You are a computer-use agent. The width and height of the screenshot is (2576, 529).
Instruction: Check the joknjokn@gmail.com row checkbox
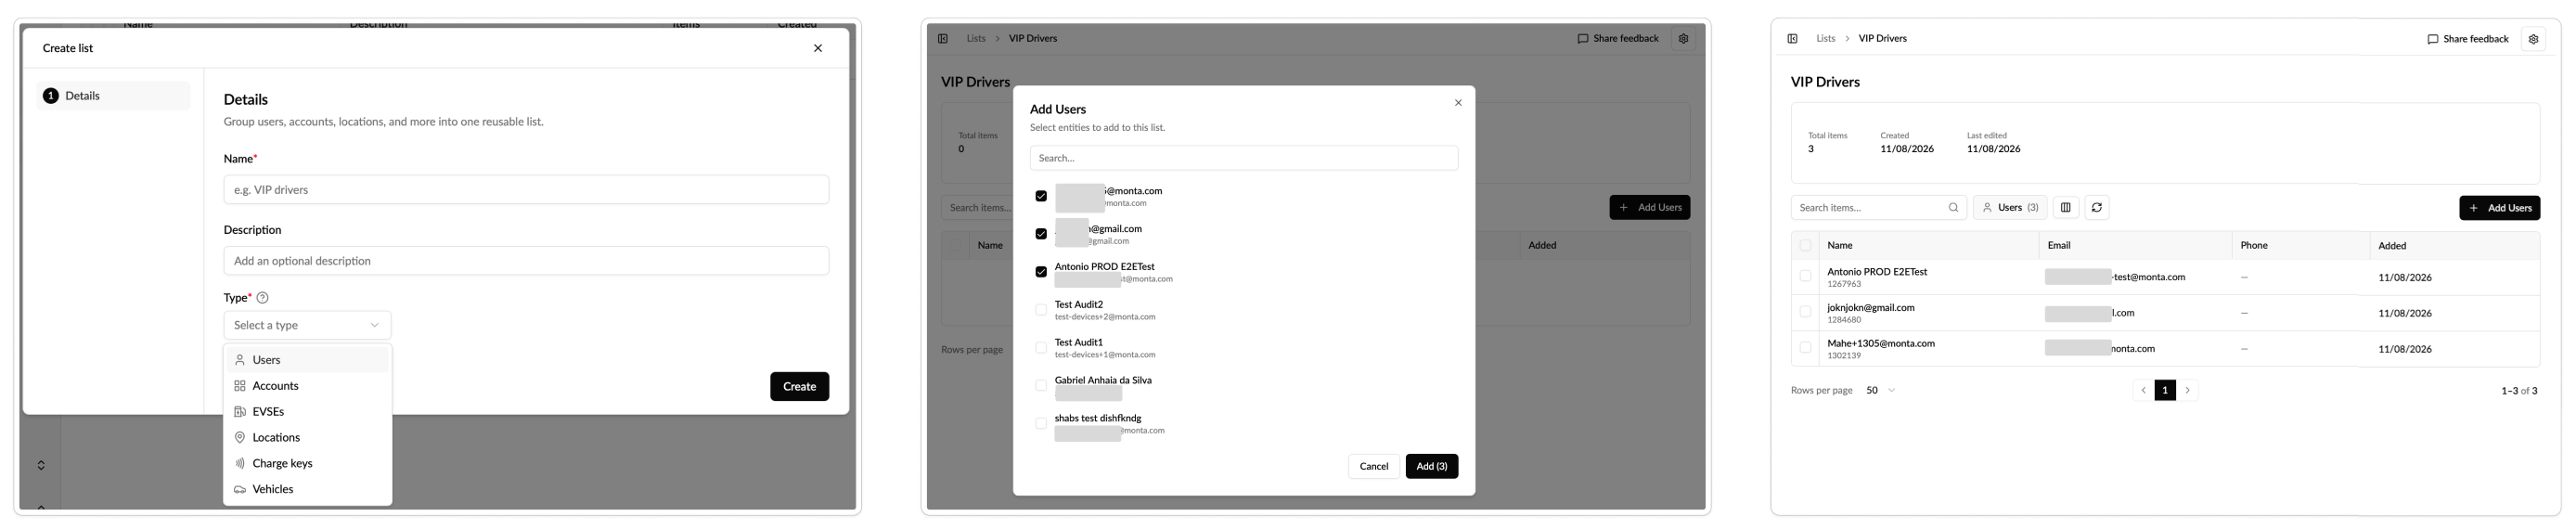point(1805,313)
